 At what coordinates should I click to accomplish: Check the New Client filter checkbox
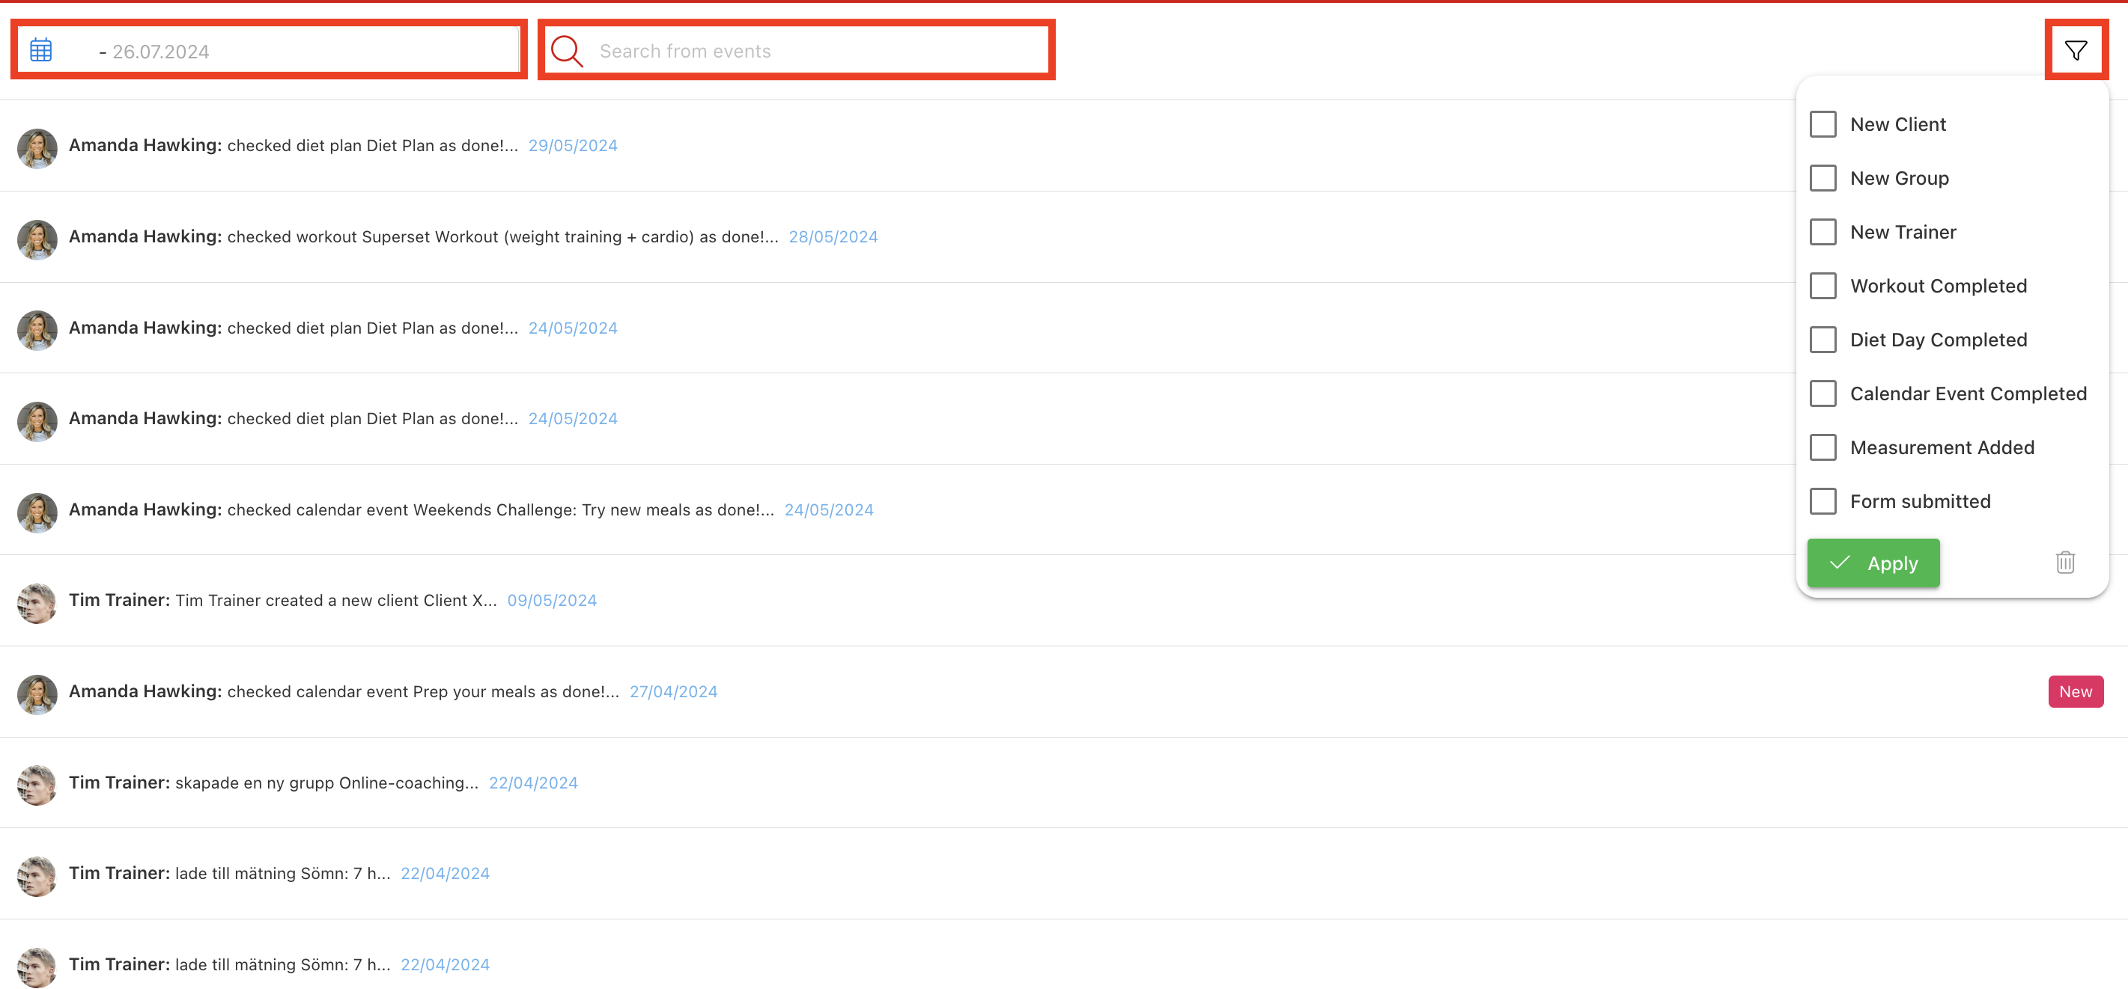(1823, 124)
